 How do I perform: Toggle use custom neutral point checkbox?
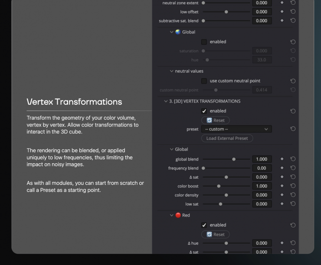click(x=204, y=81)
